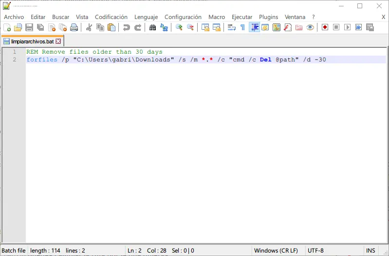The height and width of the screenshot is (256, 389).
Task: Run macro multiple times icon
Action: click(358, 27)
